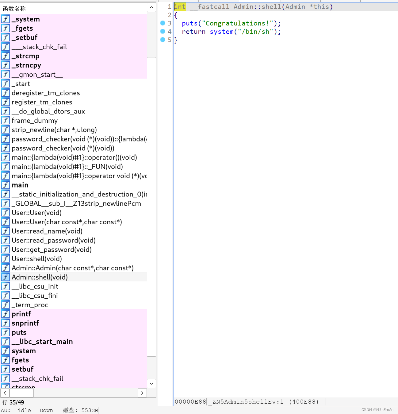Click the horizontal scrollbar thumb in function list
This screenshot has height=414, width=398.
[x=21, y=393]
